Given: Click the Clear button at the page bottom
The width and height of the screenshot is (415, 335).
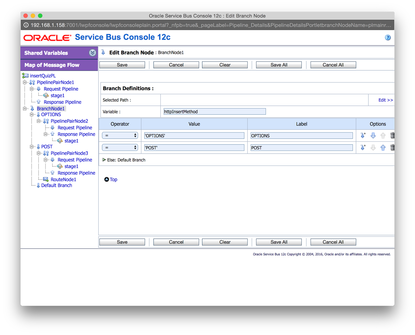Looking at the screenshot, I should [225, 242].
